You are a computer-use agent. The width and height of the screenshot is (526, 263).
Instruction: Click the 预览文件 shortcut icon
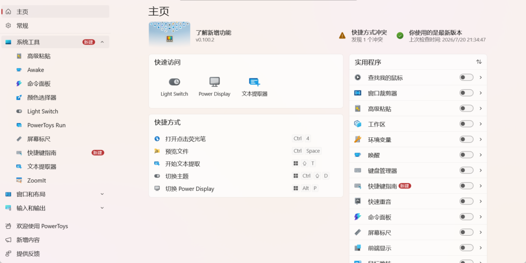157,151
